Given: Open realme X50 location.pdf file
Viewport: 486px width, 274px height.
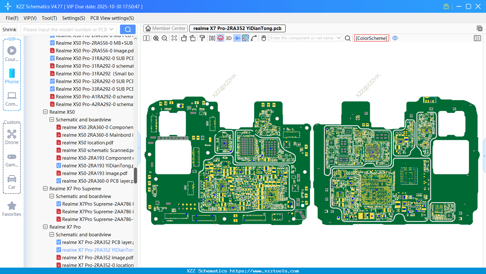Looking at the screenshot, I should pos(88,143).
